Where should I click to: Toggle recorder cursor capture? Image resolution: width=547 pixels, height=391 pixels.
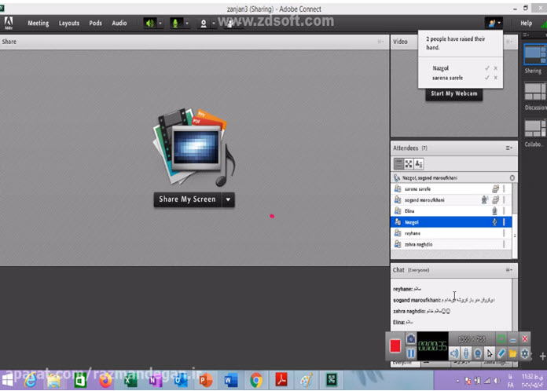point(490,354)
